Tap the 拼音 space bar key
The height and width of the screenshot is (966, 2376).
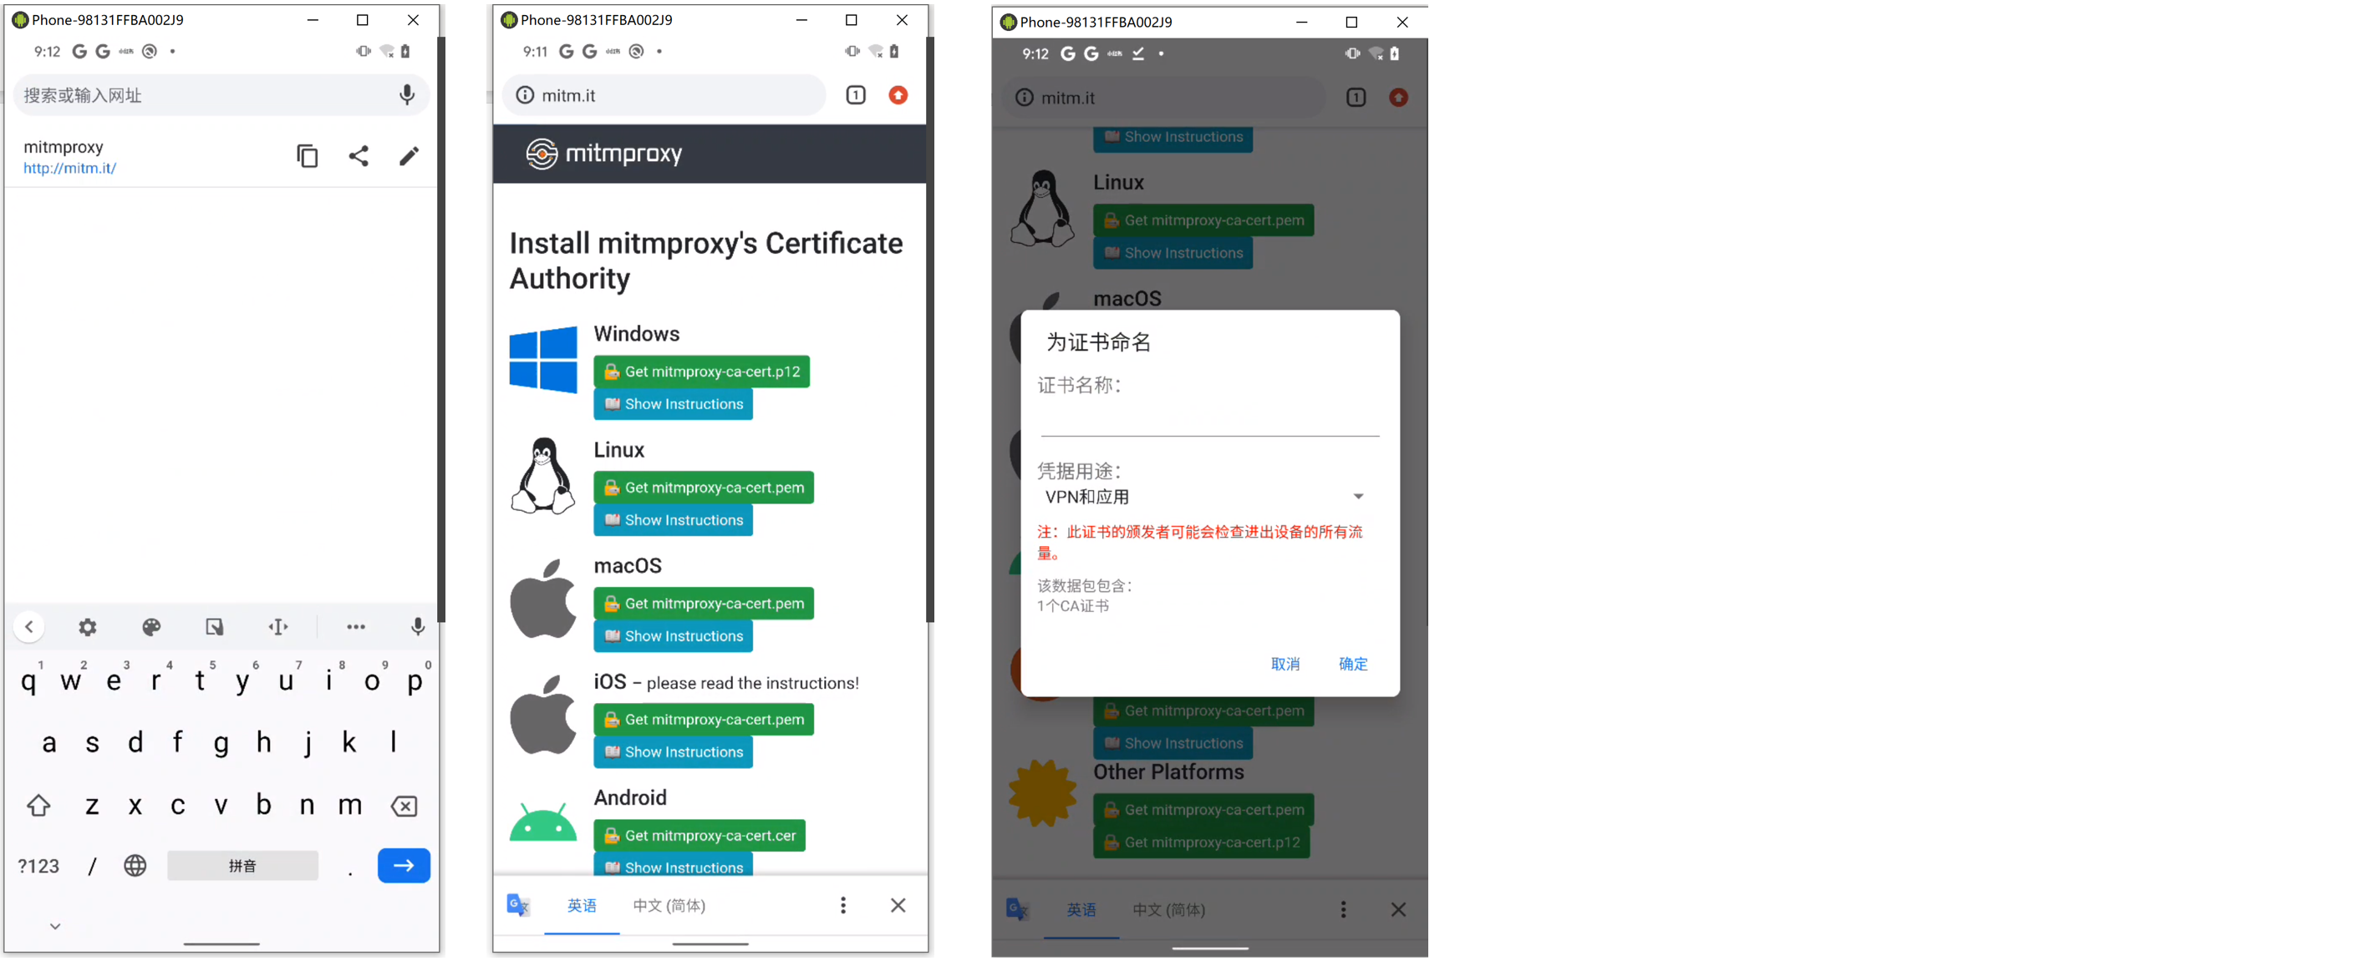coord(242,866)
